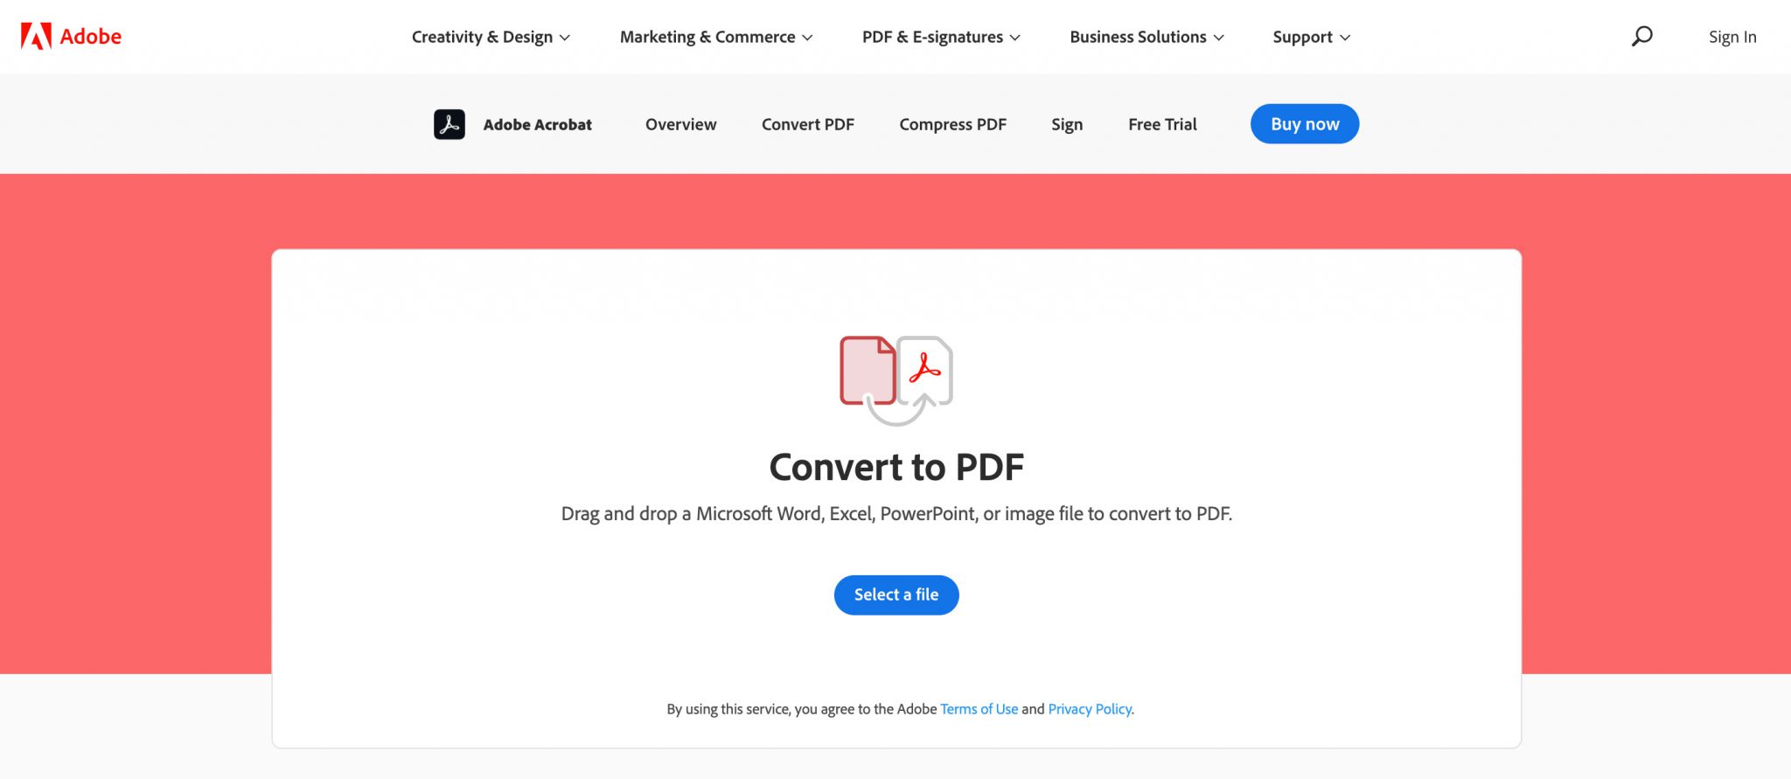The width and height of the screenshot is (1791, 779).
Task: Click the Adobe wordmark text
Action: (x=91, y=36)
